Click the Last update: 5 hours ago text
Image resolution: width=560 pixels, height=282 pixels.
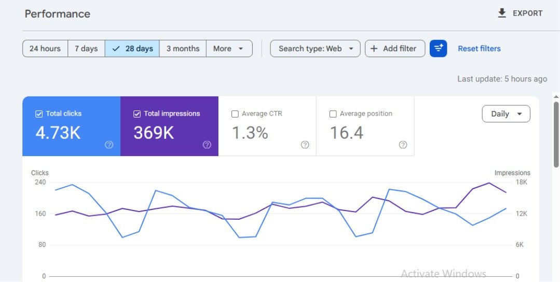(502, 79)
